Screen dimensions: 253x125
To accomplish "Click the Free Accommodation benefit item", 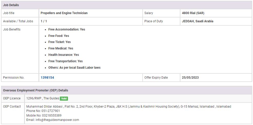I will pos(66,29).
